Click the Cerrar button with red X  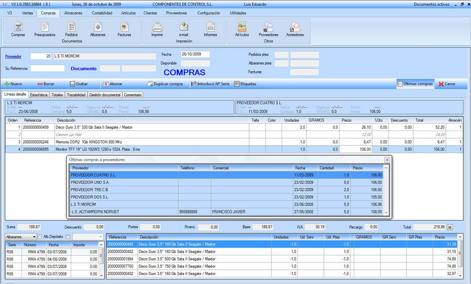point(447,84)
